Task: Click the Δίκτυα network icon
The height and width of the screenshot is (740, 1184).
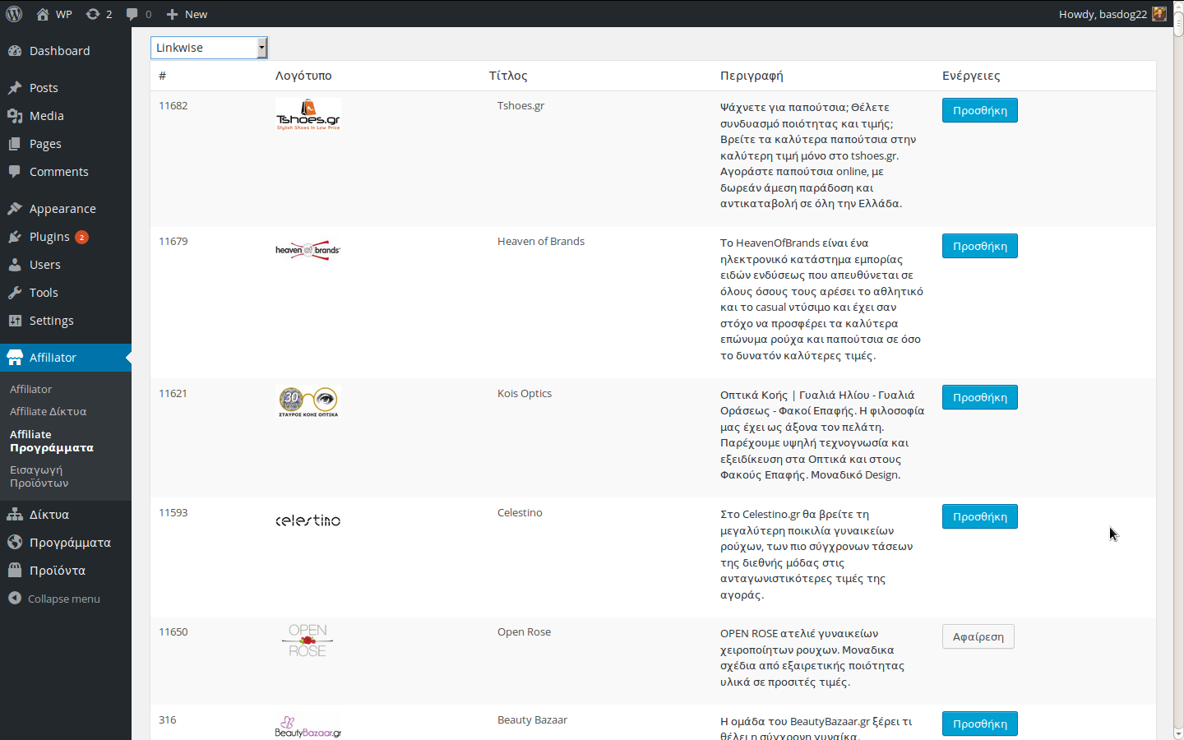Action: (x=15, y=515)
